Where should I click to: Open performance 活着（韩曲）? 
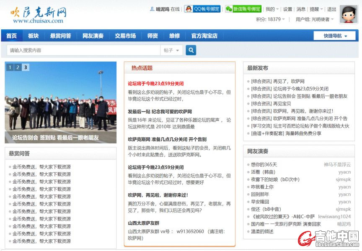[x=263, y=172]
